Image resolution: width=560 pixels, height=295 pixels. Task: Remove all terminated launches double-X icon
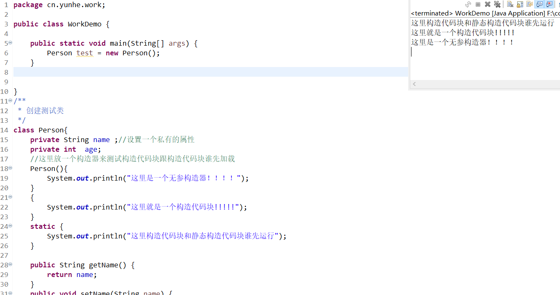(497, 4)
